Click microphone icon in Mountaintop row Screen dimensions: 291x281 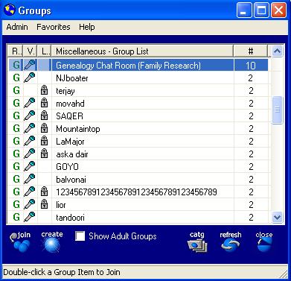coord(30,128)
